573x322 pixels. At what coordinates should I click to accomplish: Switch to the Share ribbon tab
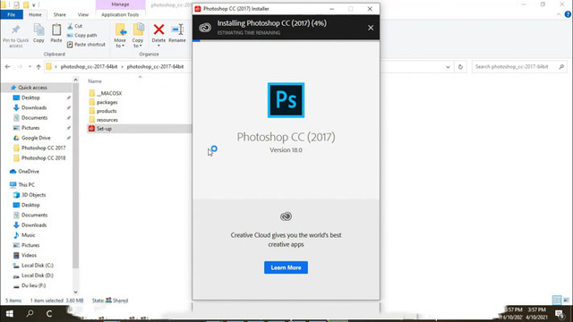tap(60, 14)
